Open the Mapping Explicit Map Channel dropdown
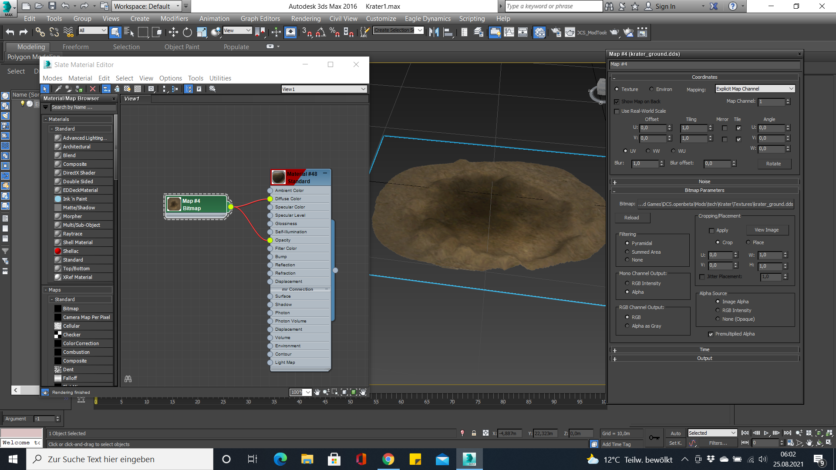836x470 pixels. click(x=755, y=89)
